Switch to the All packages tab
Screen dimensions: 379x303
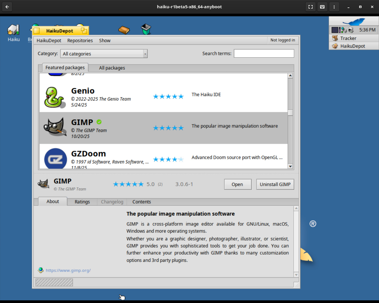pos(112,68)
